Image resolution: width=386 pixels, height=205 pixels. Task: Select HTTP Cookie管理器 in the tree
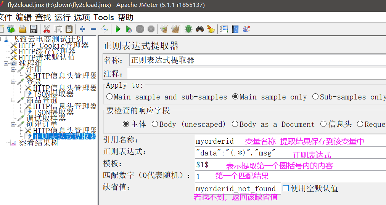click(53, 45)
